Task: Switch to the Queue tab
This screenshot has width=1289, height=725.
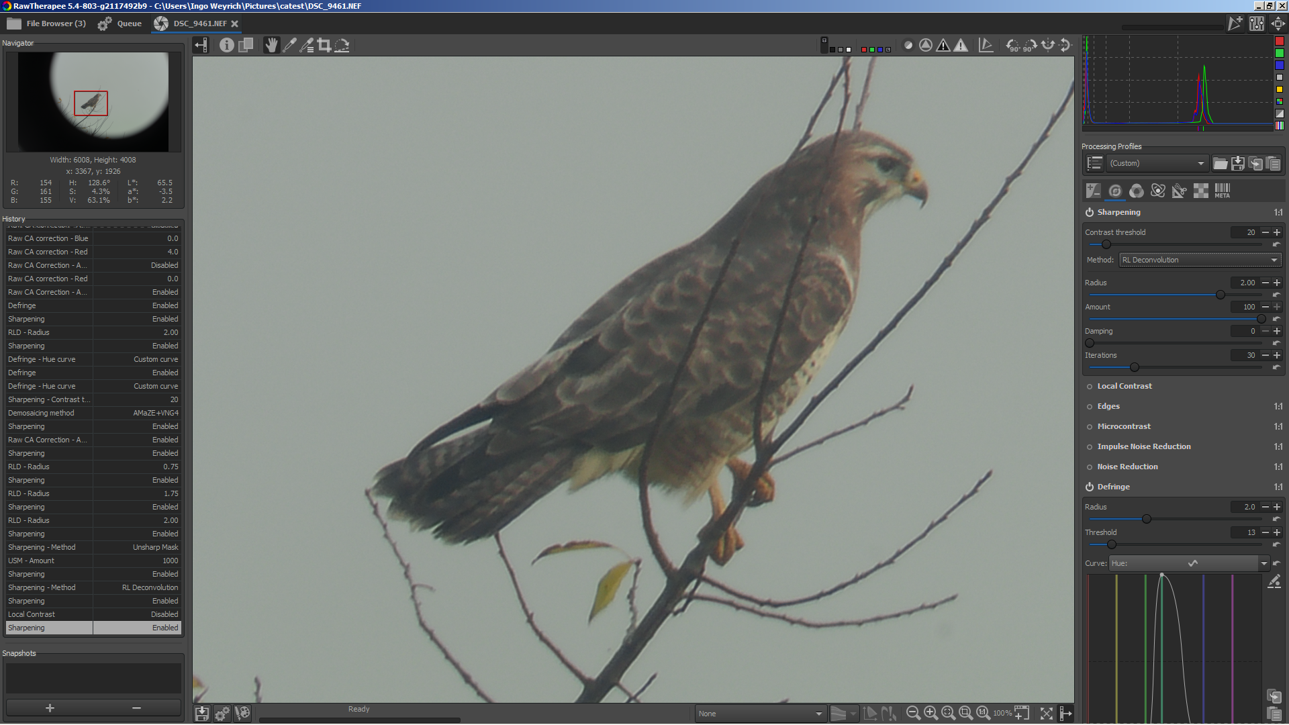Action: (120, 23)
